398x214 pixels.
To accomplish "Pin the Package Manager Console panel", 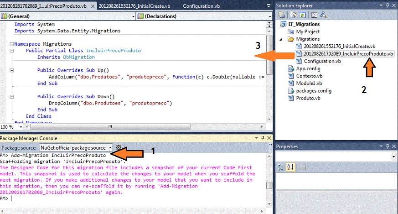I will pos(263,138).
